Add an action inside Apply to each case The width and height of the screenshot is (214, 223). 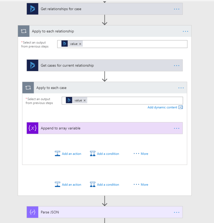click(68, 154)
